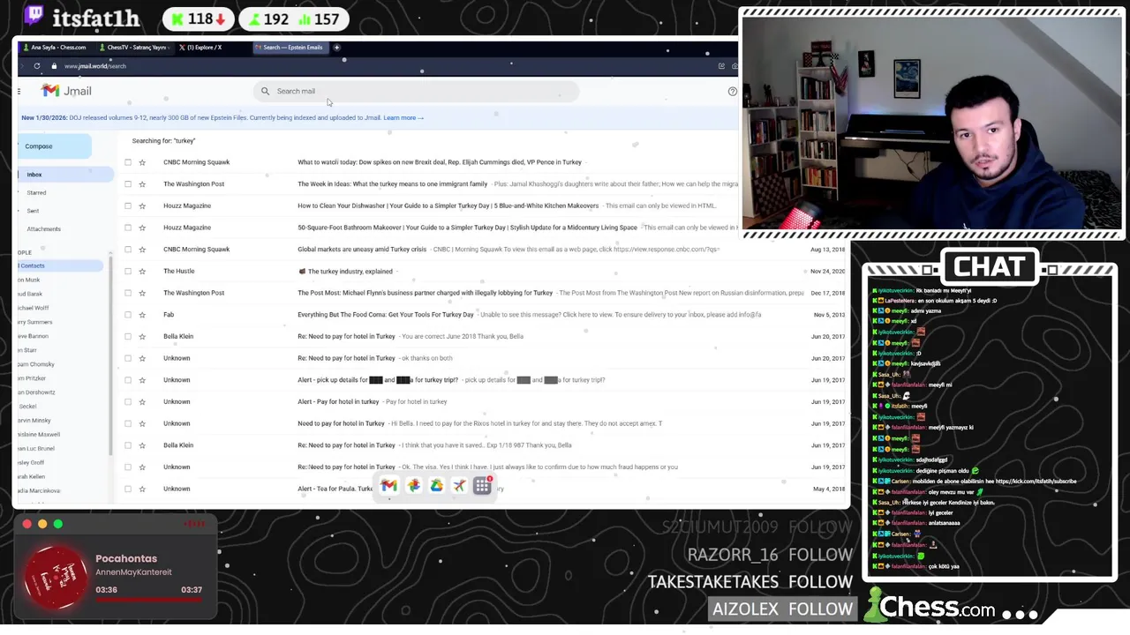Check the Fab email checkbox

128,314
